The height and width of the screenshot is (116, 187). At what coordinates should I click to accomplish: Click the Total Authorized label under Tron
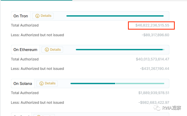point(25,25)
